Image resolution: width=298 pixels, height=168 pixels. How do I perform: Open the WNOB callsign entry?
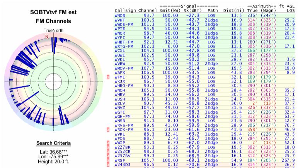[120, 15]
